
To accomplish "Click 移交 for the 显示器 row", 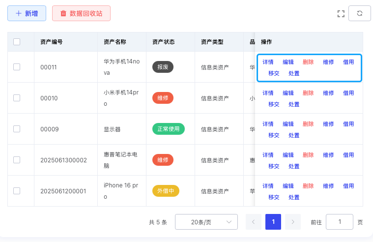I will [x=274, y=135].
